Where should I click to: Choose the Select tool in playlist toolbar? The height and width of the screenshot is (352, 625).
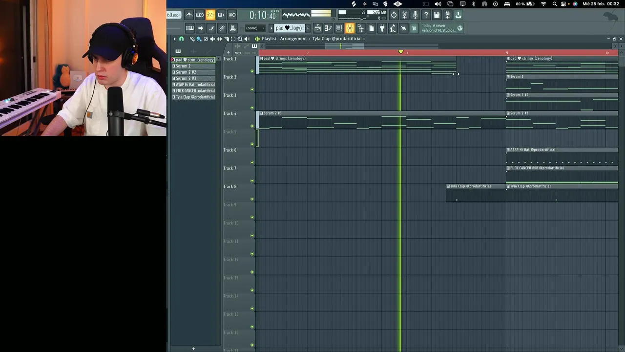[x=233, y=39]
